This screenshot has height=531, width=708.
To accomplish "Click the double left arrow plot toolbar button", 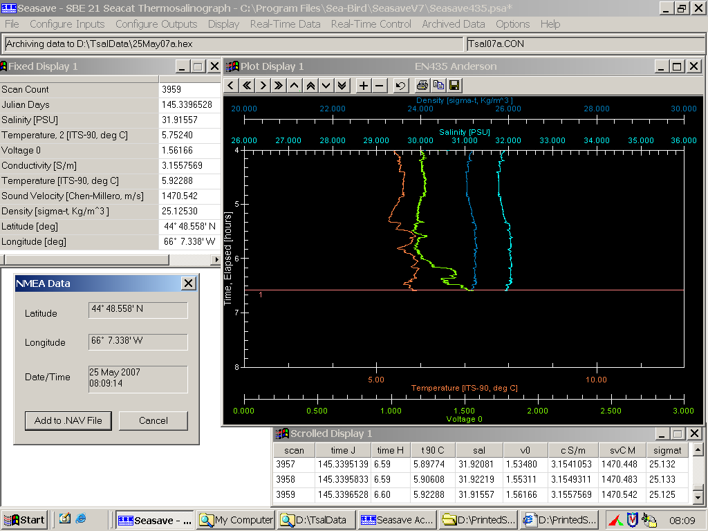I will [247, 85].
